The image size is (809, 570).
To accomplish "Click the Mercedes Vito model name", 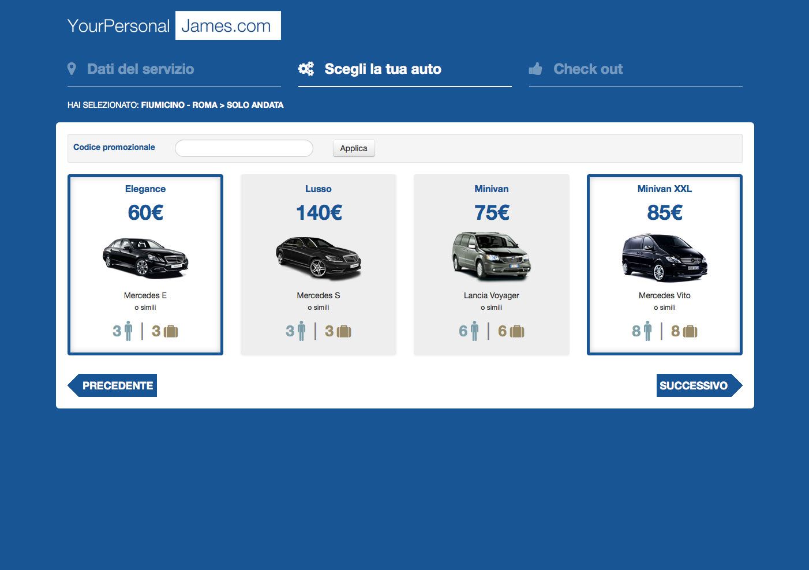I will coord(665,295).
